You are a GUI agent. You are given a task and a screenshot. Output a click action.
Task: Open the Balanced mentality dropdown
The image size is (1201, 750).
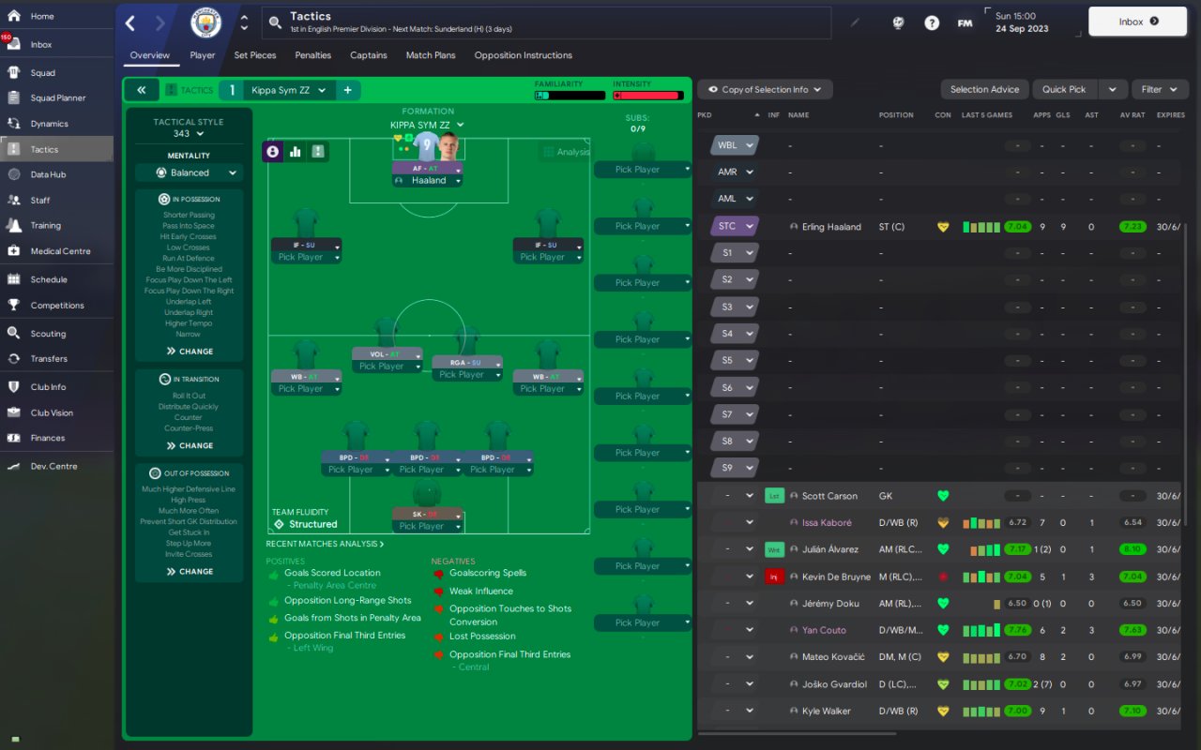click(190, 172)
